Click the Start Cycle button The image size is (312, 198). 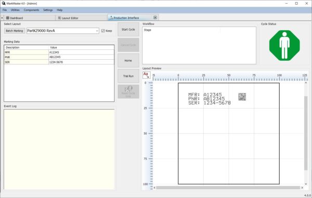[128, 30]
